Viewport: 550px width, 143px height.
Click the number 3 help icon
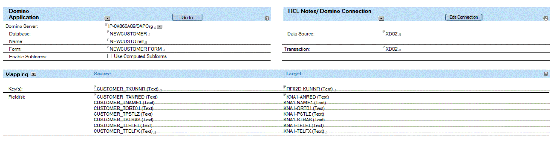click(546, 74)
